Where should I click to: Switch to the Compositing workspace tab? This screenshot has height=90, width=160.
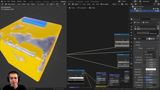(79, 2)
